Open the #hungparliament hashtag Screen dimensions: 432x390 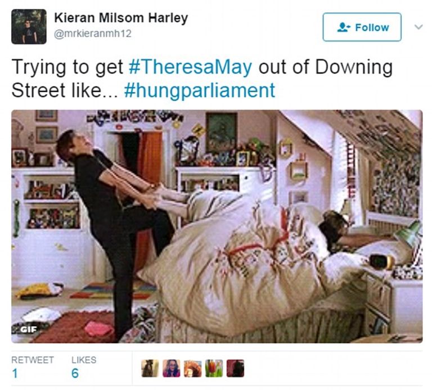click(200, 90)
